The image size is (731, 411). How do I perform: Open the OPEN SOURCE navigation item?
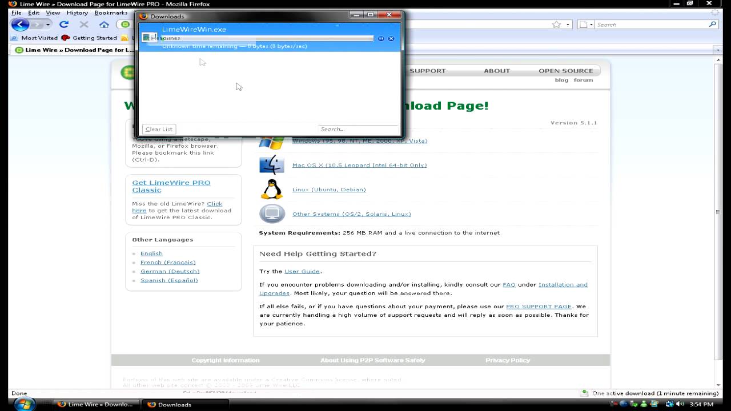tap(566, 71)
